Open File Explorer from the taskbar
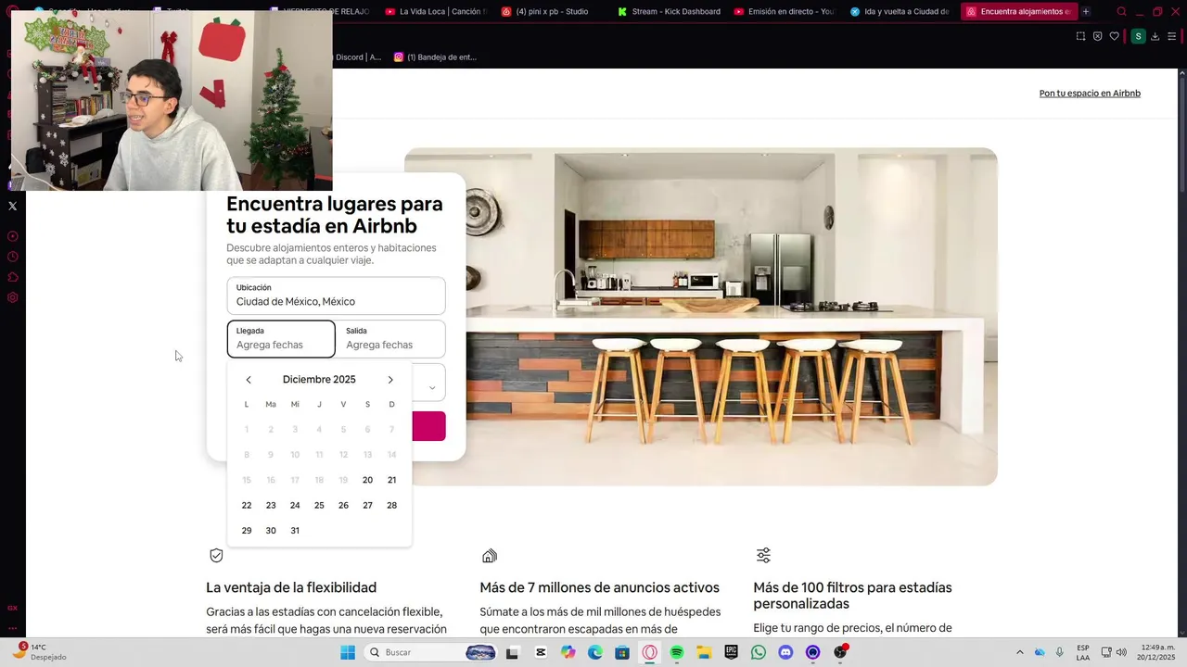The width and height of the screenshot is (1187, 667). pos(704,652)
